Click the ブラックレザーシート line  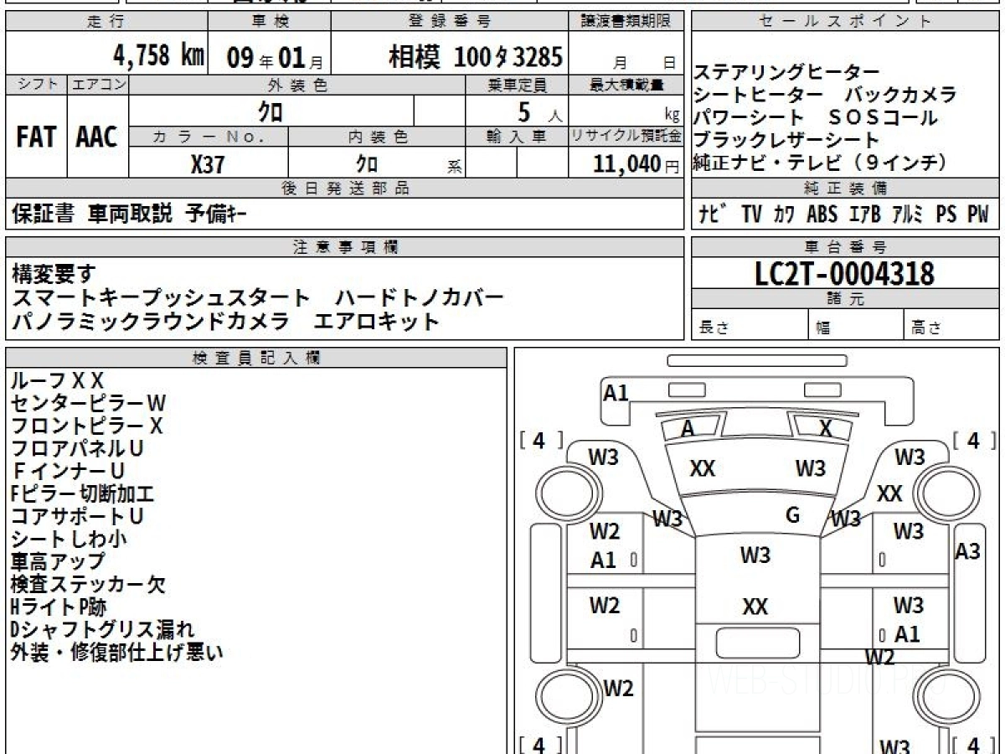[x=786, y=140]
